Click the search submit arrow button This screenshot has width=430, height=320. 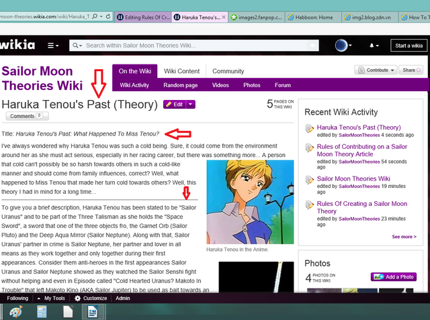[312, 46]
